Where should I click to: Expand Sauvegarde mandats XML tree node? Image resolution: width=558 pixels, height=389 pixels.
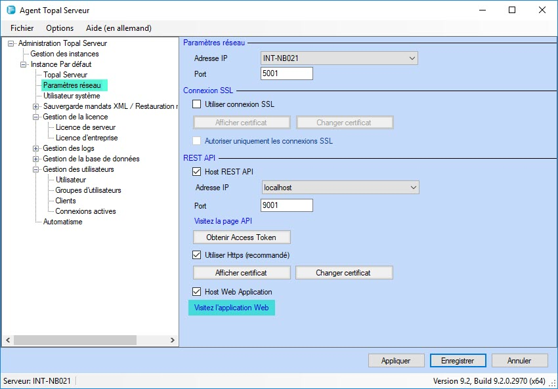tap(36, 106)
